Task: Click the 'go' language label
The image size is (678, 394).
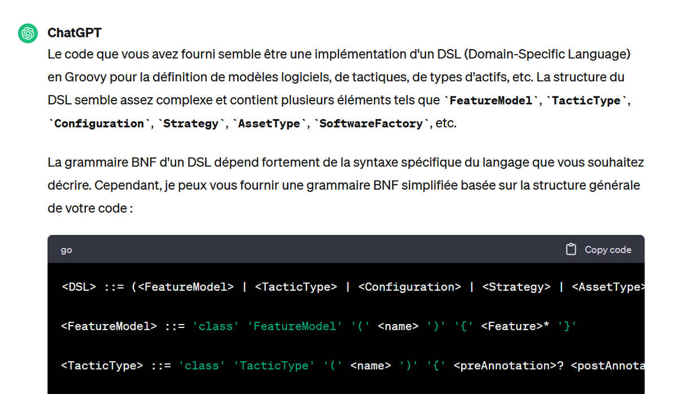Action: pyautogui.click(x=67, y=250)
